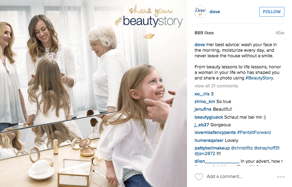The width and height of the screenshot is (292, 187).
Task: Follow the dove account
Action: [272, 12]
